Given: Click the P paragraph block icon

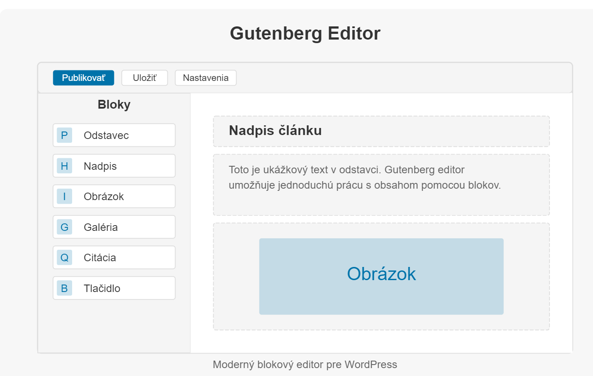Looking at the screenshot, I should (64, 135).
